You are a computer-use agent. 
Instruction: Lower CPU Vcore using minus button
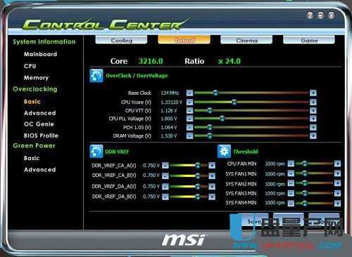189,102
